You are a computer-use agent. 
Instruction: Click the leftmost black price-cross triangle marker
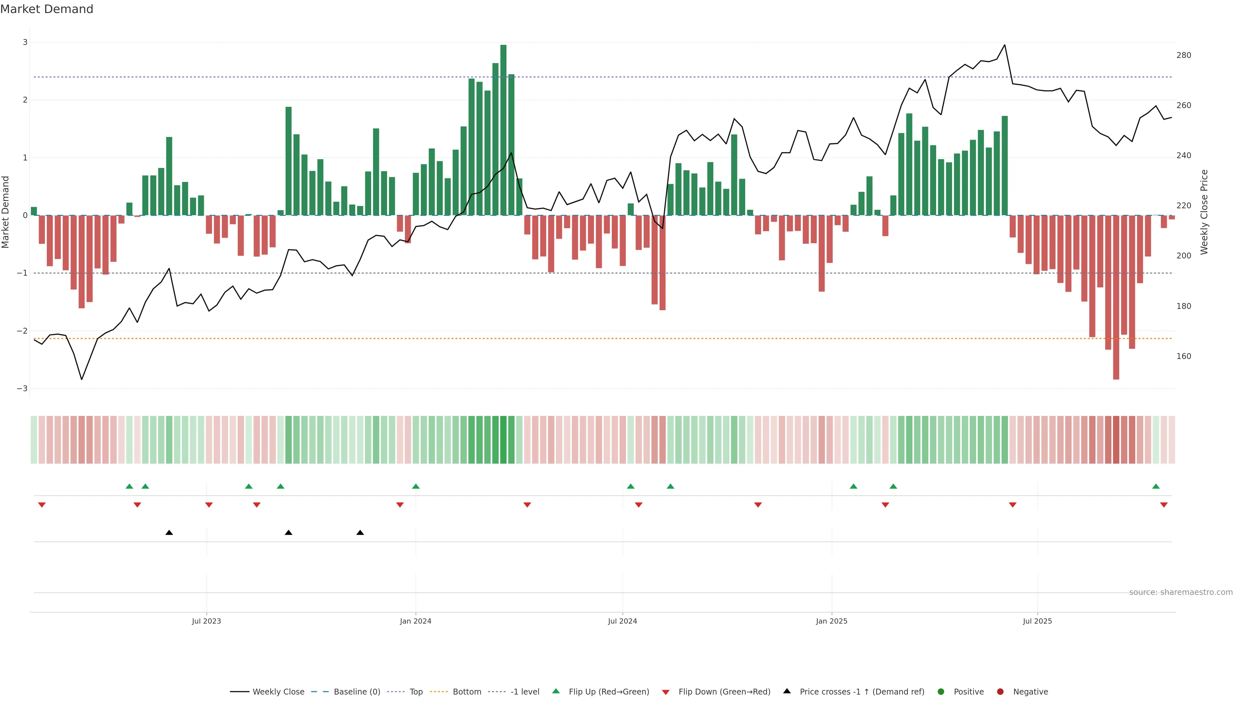(x=169, y=533)
